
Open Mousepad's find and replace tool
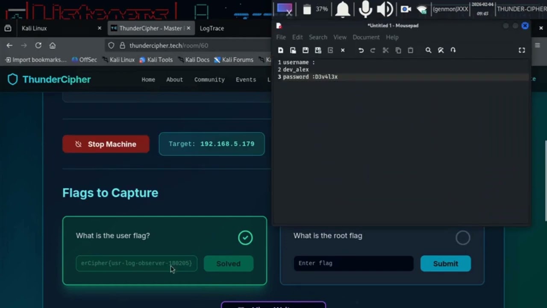[x=441, y=50]
